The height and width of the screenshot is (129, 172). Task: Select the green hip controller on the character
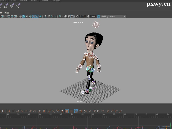click(x=90, y=69)
